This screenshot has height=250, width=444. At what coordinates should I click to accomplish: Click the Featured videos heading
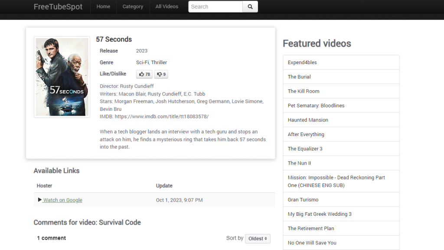pyautogui.click(x=317, y=44)
